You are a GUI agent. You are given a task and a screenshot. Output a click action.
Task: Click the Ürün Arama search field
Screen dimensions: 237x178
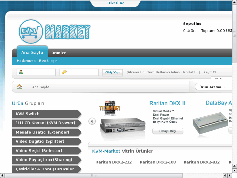[214, 87]
